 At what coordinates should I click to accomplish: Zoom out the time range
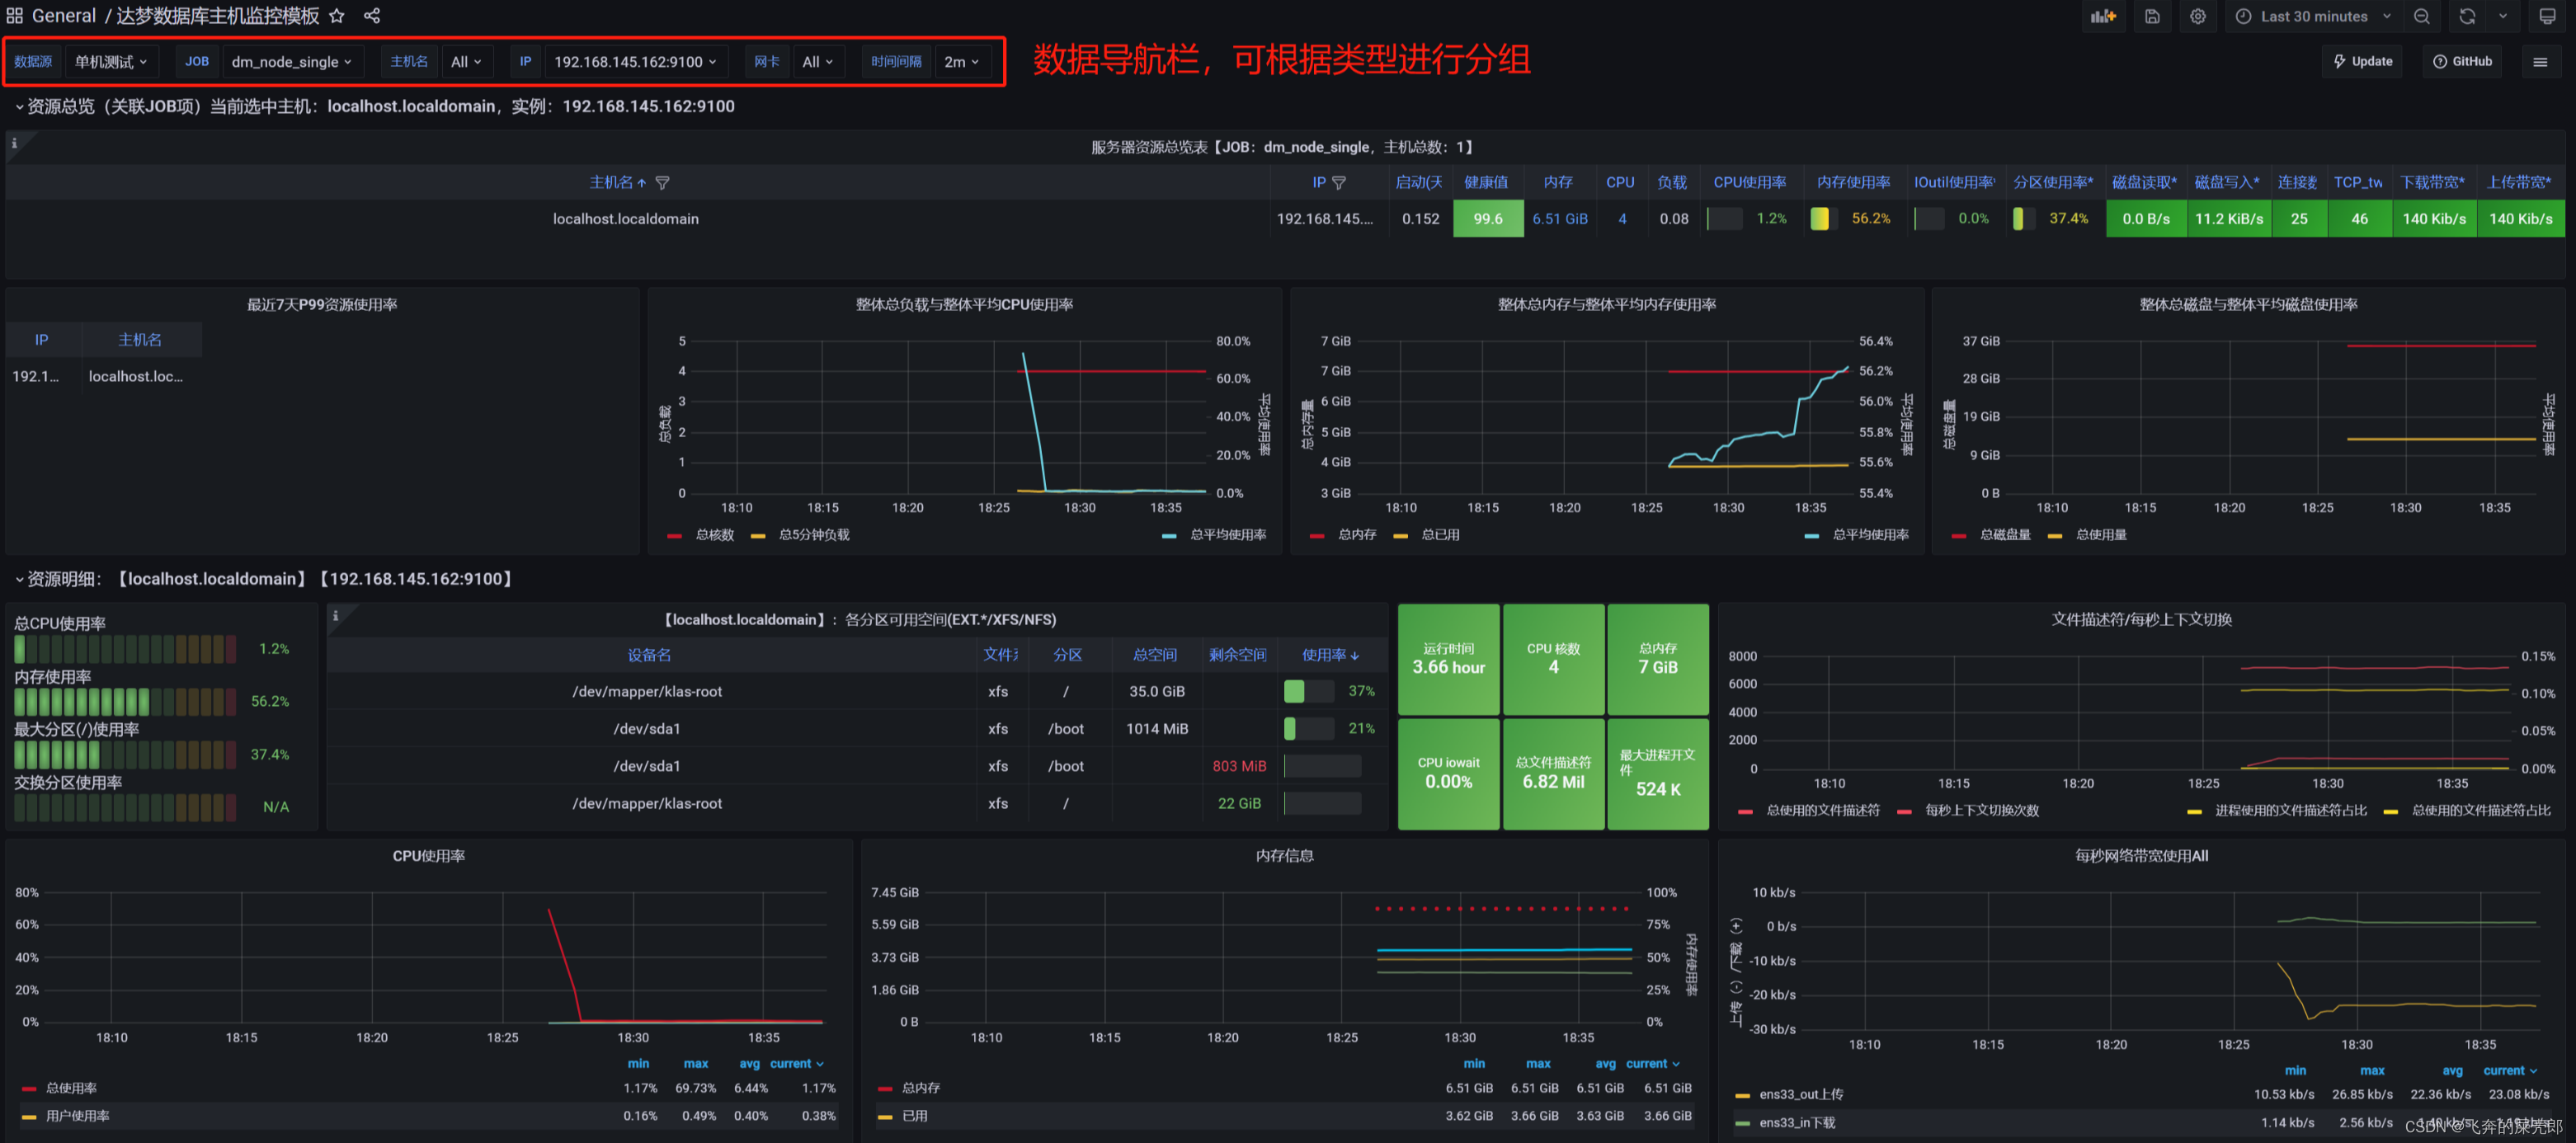[x=2421, y=16]
